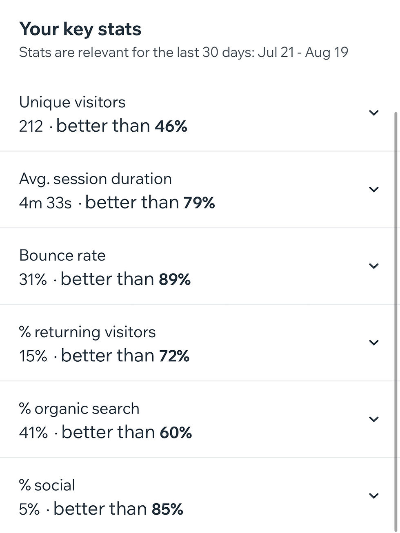Expand the % returning visitors stat
400x533 pixels.
click(x=374, y=343)
